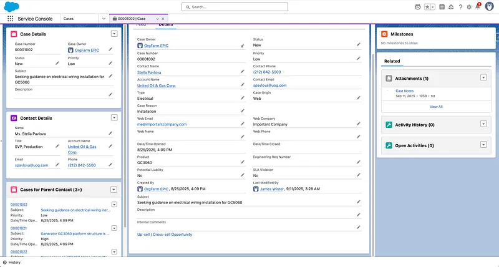Viewport: 499px width, 267px height.
Task: Click spavlova@uog.com in Contact Details card
Action: click(32, 165)
